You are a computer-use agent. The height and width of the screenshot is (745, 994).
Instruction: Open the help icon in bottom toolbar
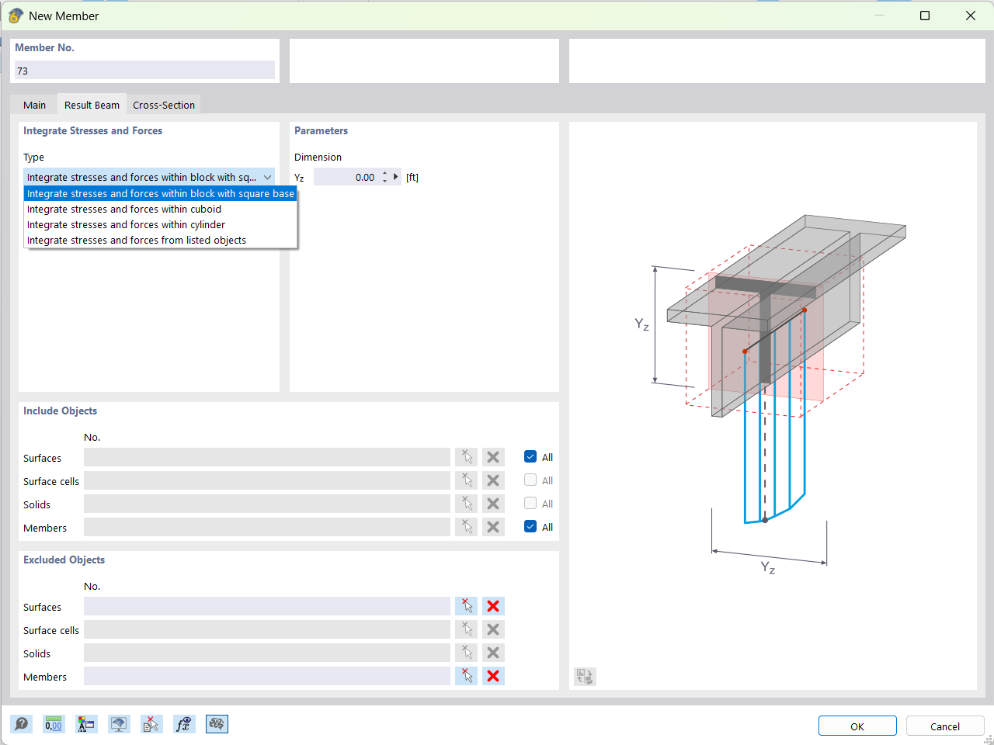point(22,724)
